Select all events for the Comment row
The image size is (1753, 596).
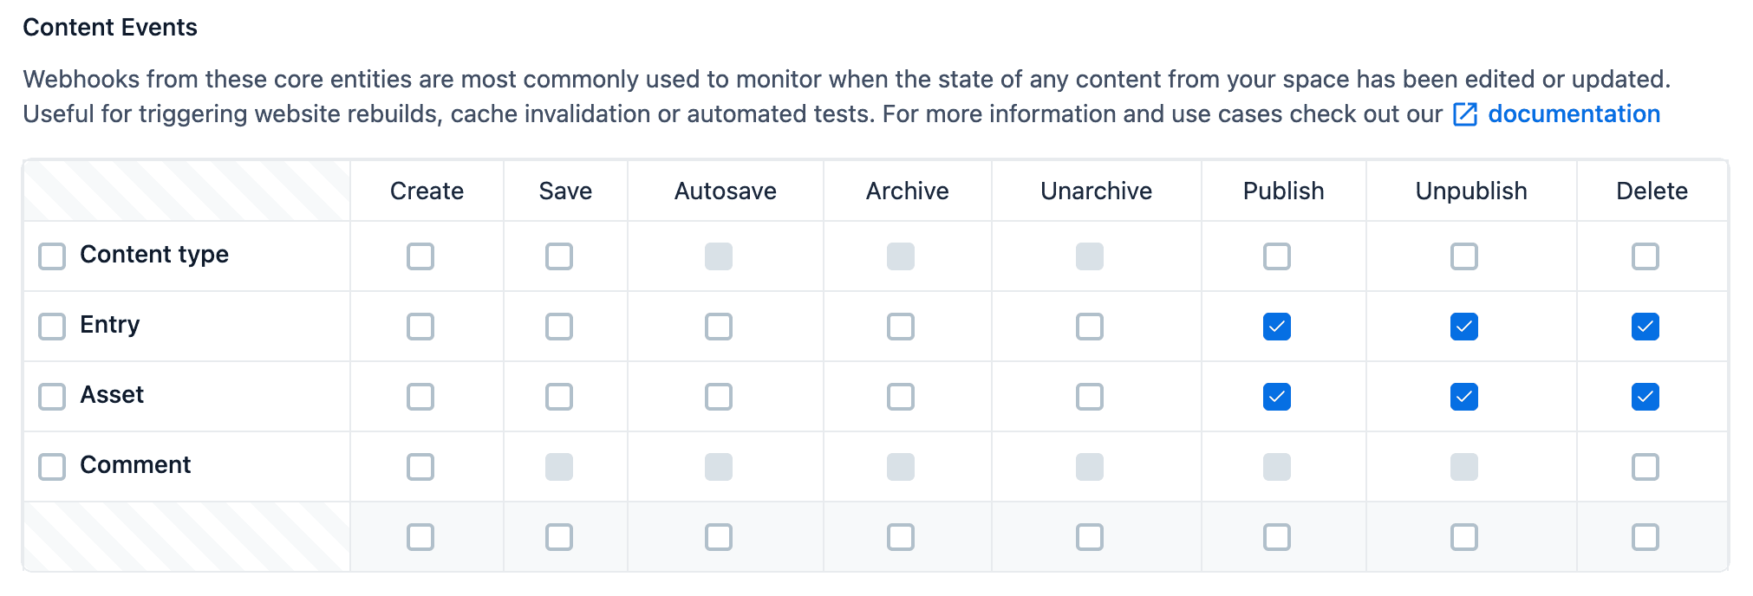tap(51, 466)
